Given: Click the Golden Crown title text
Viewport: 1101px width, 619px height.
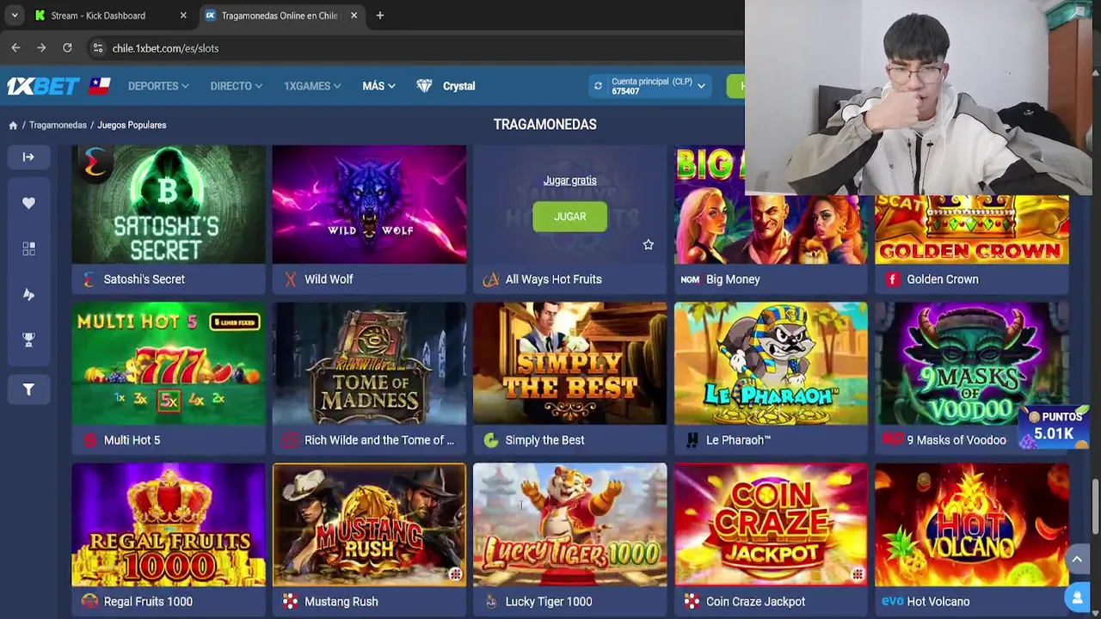Looking at the screenshot, I should [943, 279].
